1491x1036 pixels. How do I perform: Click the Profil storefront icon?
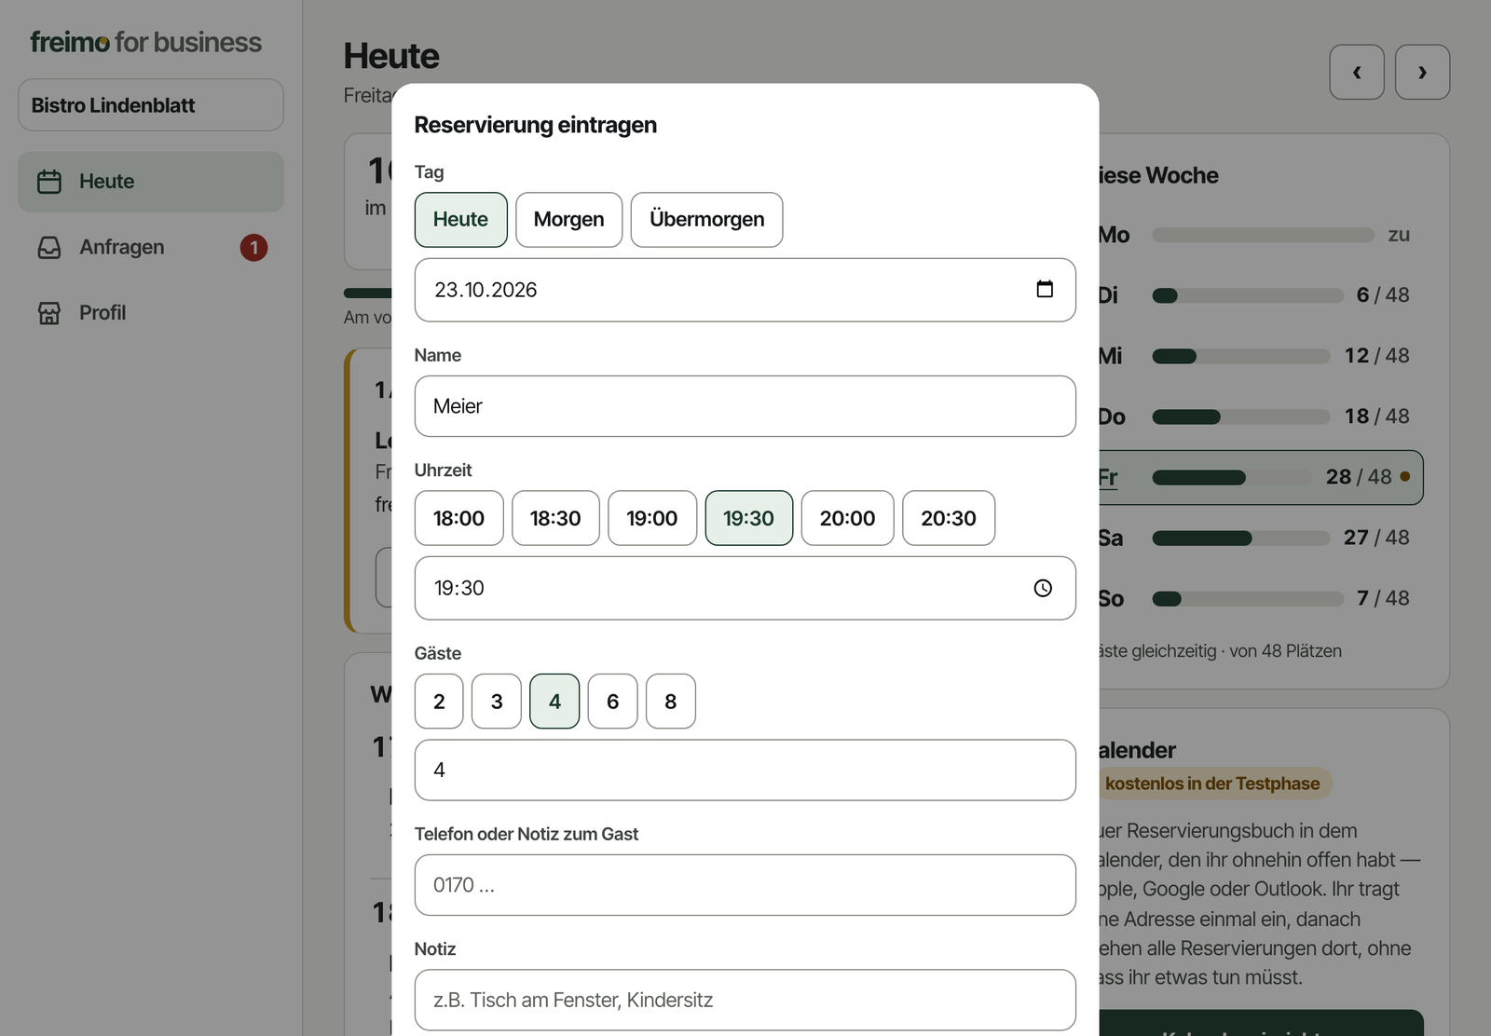pyautogui.click(x=49, y=313)
